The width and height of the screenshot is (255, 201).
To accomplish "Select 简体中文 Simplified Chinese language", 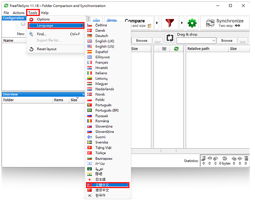I will (108, 190).
